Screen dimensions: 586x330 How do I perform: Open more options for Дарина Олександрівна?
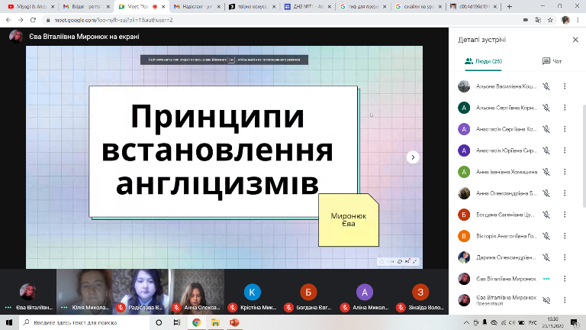click(x=565, y=257)
